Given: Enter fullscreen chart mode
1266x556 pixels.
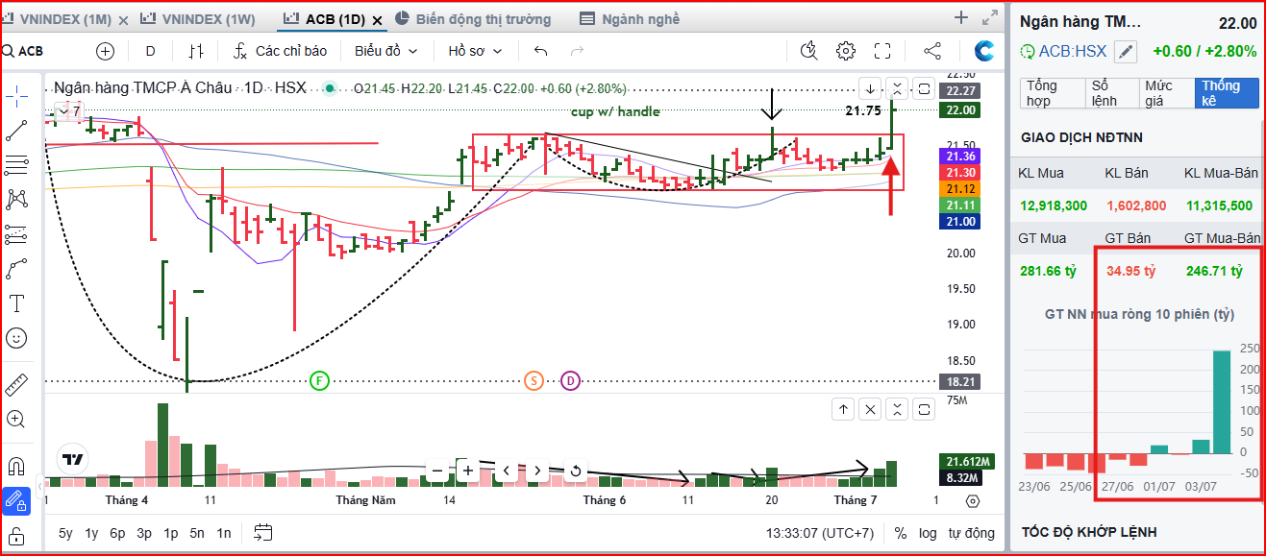Looking at the screenshot, I should pyautogui.click(x=882, y=51).
